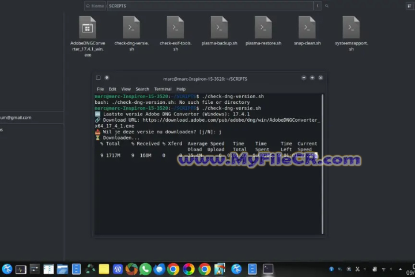Image resolution: width=415 pixels, height=277 pixels.
Task: Select the plasma-restore.sh script file
Action: pyautogui.click(x=263, y=31)
